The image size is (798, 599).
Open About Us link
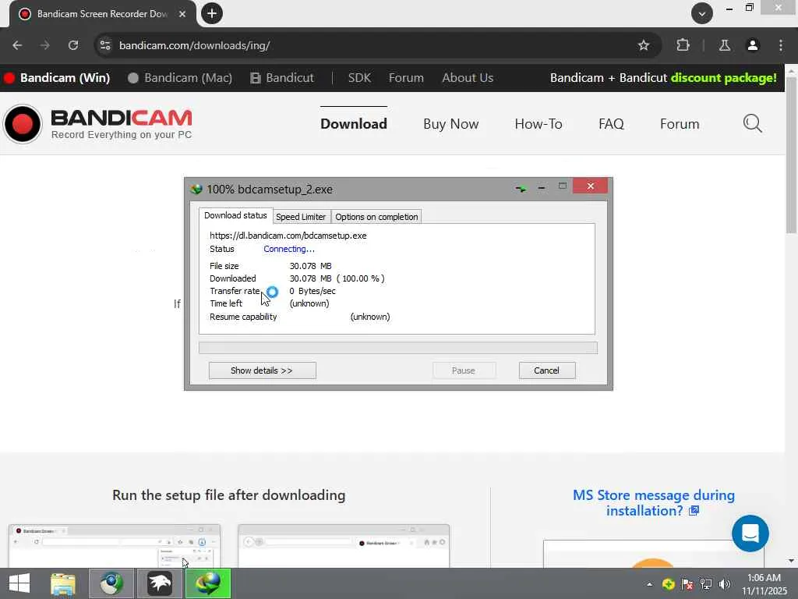(x=468, y=78)
